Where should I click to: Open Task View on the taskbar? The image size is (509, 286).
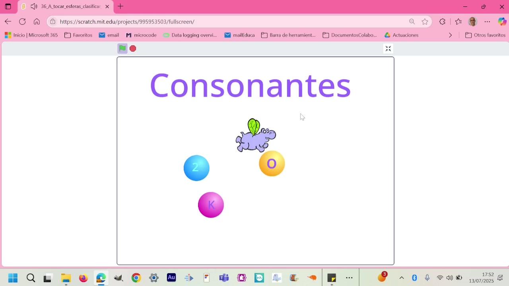coord(48,278)
